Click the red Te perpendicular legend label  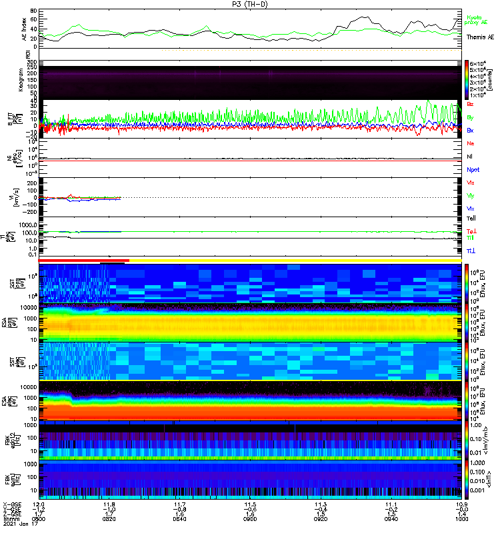point(471,231)
